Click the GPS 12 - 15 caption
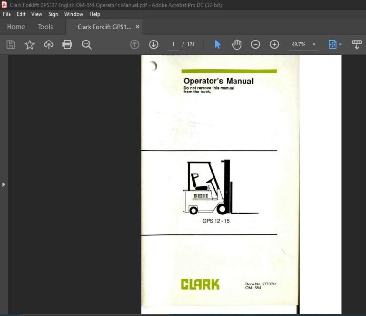 tap(216, 221)
